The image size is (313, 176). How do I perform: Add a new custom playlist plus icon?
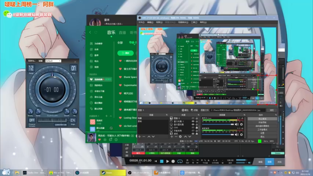106,116
